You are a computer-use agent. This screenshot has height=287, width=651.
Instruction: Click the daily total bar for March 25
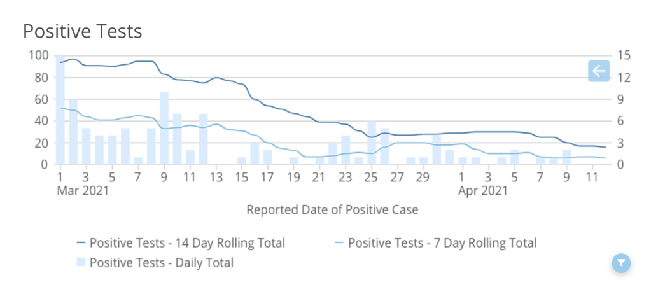(x=372, y=143)
